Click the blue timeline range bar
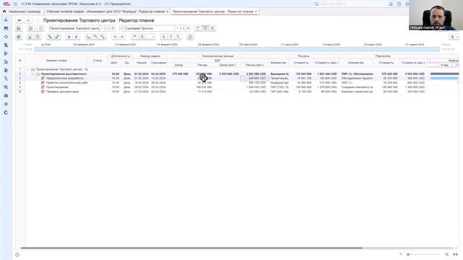Viewport: 463px width, 260px height. coord(237,49)
